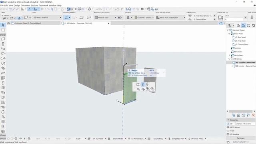
Task: Click the Concrete material swatch
Action: click(135, 18)
